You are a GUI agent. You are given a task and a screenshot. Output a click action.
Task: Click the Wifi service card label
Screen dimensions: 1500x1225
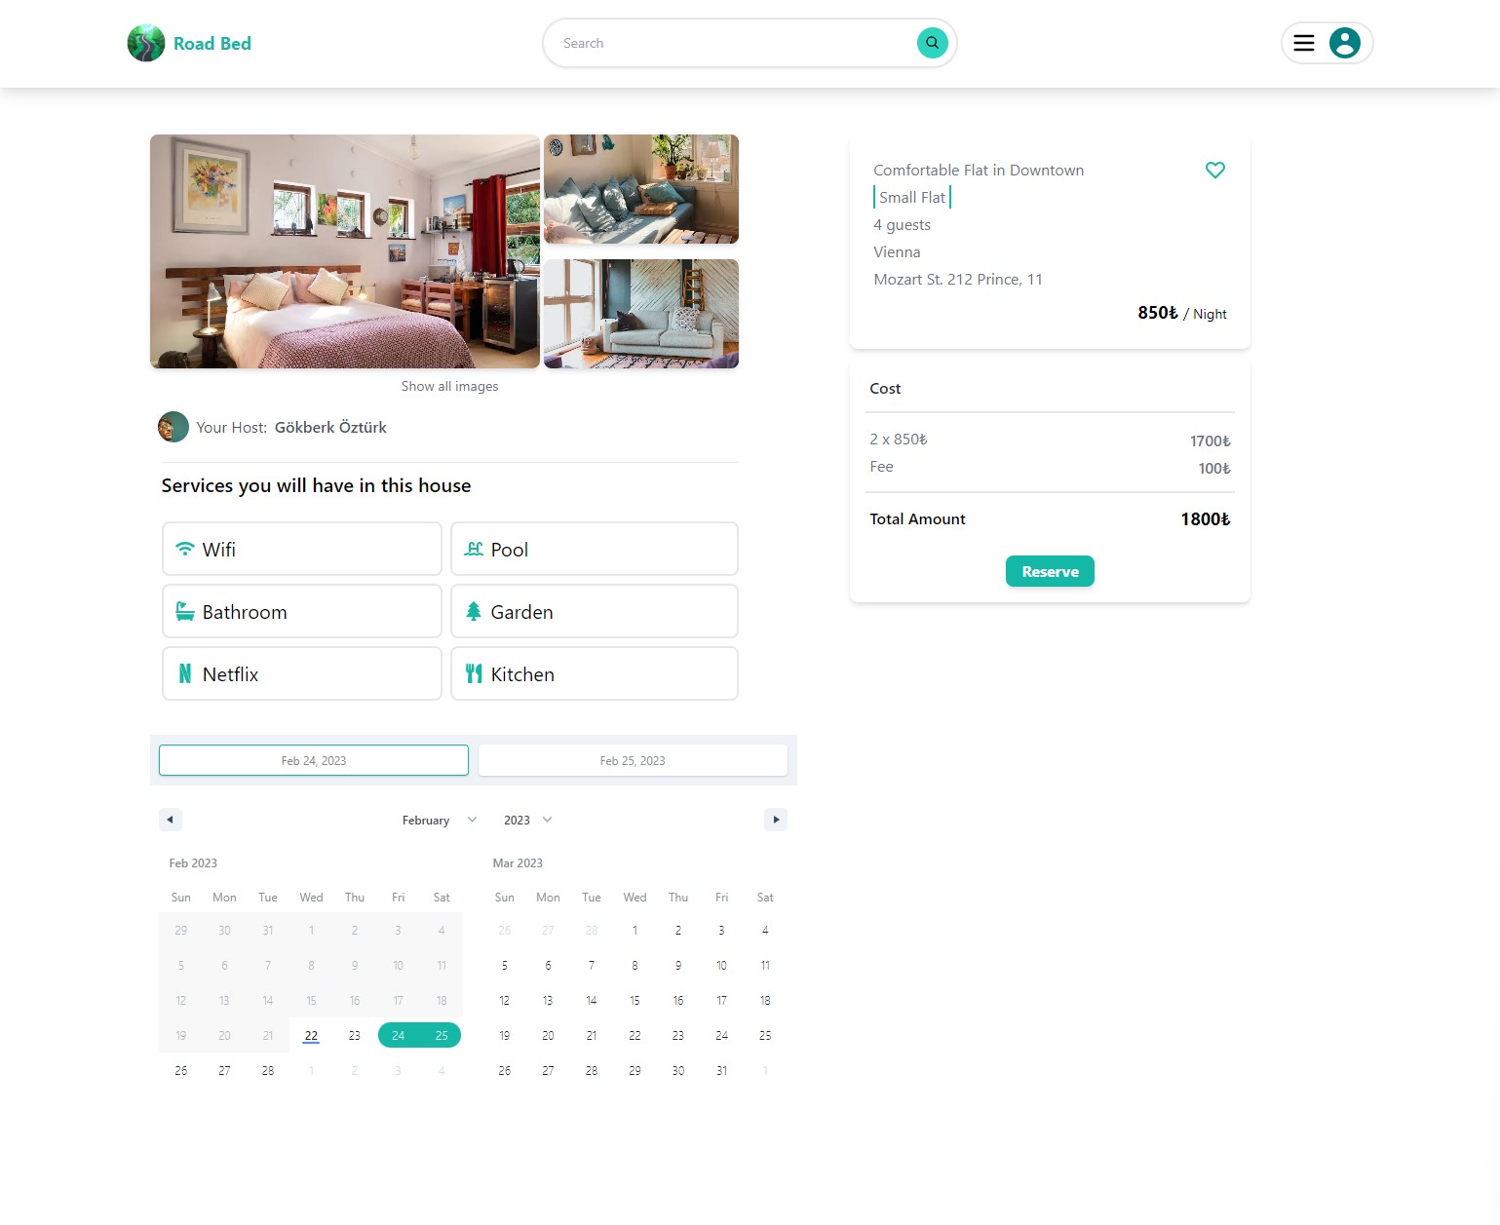(x=219, y=549)
